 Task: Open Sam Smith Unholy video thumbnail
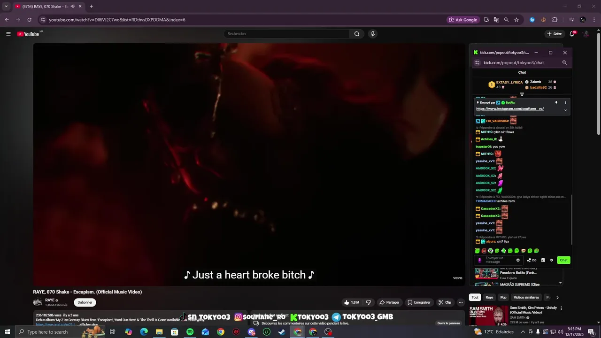(x=488, y=315)
